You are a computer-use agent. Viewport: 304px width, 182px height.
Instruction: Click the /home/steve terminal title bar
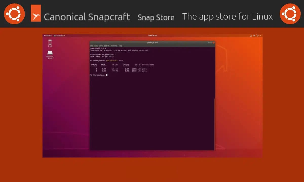[152, 42]
